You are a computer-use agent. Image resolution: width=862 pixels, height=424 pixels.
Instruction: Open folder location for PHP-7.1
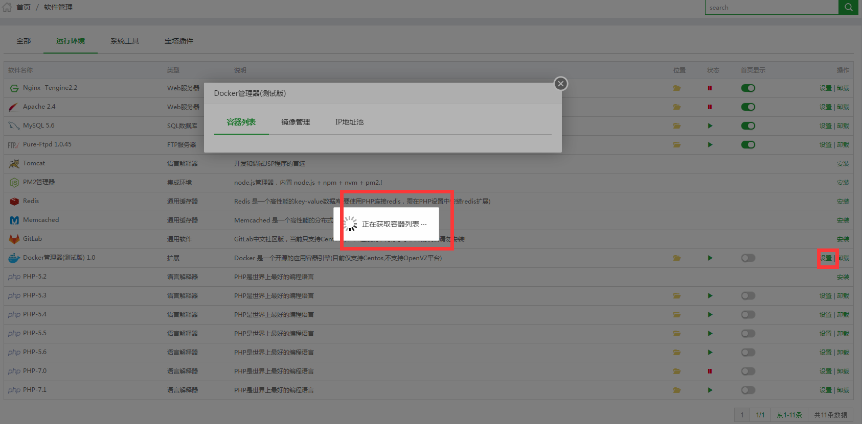[x=677, y=390]
